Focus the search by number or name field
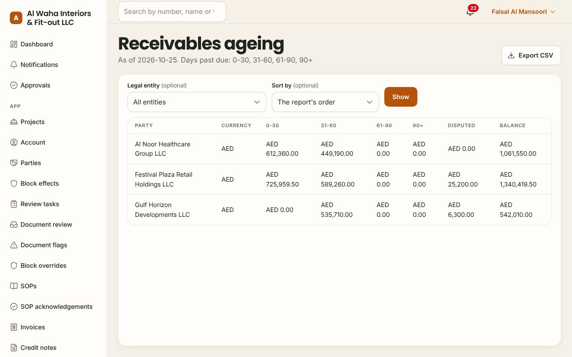The width and height of the screenshot is (572, 357). 172,12
